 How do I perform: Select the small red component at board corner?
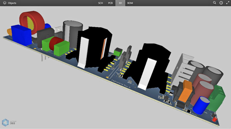[x=215, y=119]
